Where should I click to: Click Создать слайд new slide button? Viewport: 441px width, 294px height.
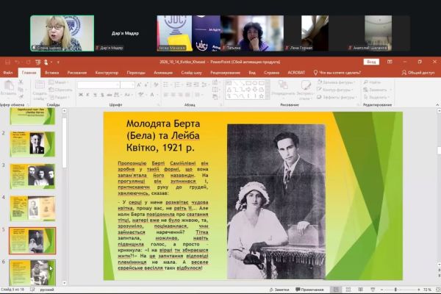[40, 90]
